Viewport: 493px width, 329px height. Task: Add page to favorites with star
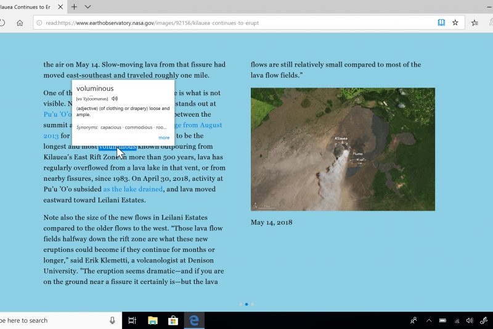point(455,22)
